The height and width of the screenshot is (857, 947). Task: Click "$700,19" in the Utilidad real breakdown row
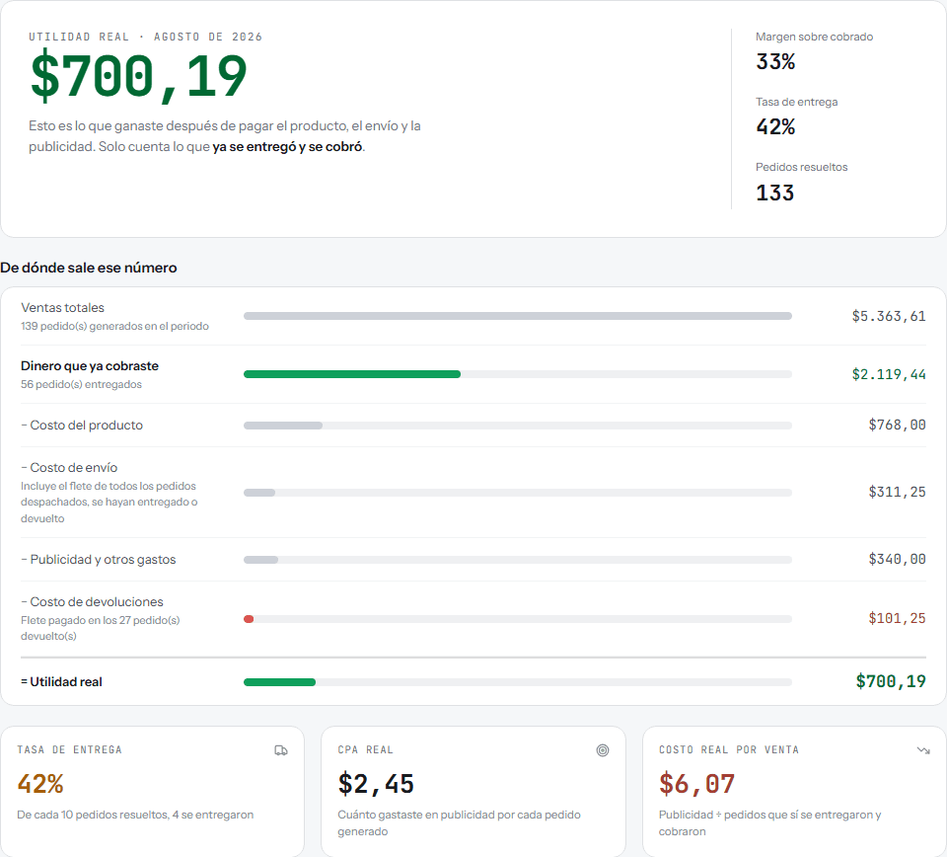[x=891, y=681]
